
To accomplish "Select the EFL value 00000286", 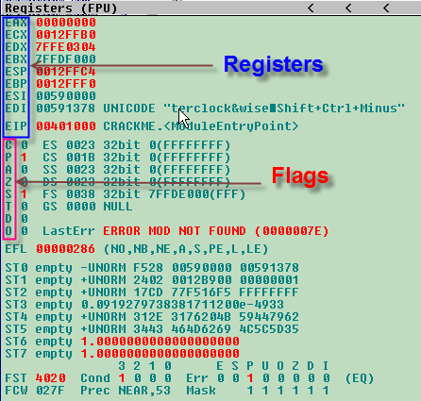I will 65,249.
